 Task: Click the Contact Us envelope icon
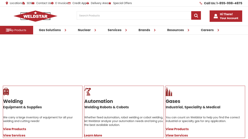coord(33,3)
